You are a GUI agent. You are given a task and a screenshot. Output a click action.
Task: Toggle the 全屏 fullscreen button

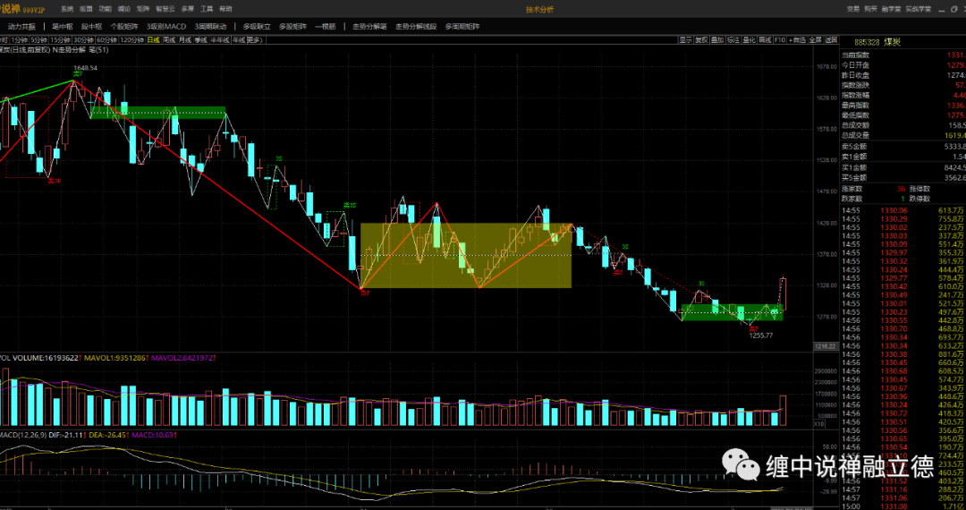tap(815, 40)
